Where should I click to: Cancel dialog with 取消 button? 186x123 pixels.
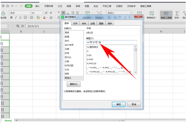[x=134, y=104]
